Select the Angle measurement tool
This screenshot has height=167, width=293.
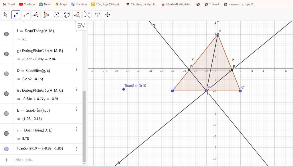click(77, 15)
